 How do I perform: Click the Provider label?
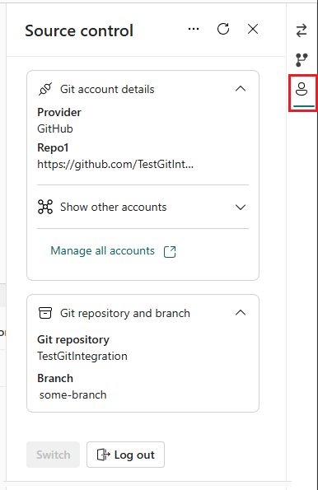pos(59,112)
